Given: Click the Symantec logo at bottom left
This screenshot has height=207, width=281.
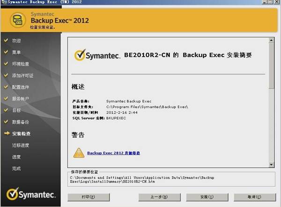Looking at the screenshot, I should [x=31, y=193].
